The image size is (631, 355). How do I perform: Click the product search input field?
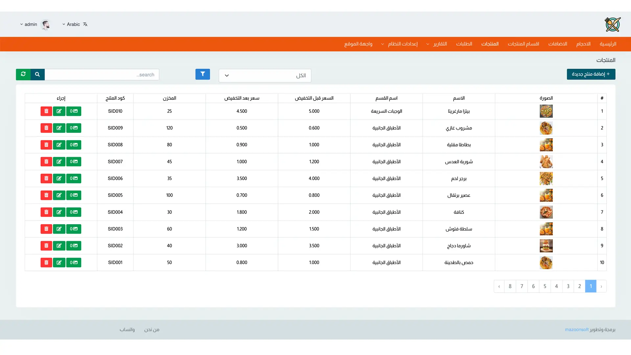[x=102, y=75]
